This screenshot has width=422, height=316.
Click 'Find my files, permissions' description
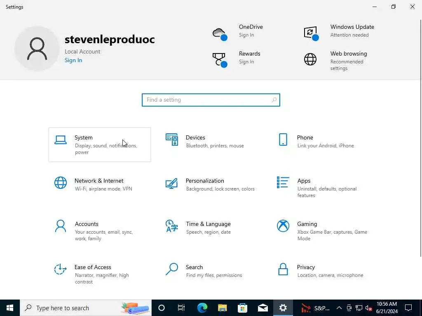coord(214,275)
